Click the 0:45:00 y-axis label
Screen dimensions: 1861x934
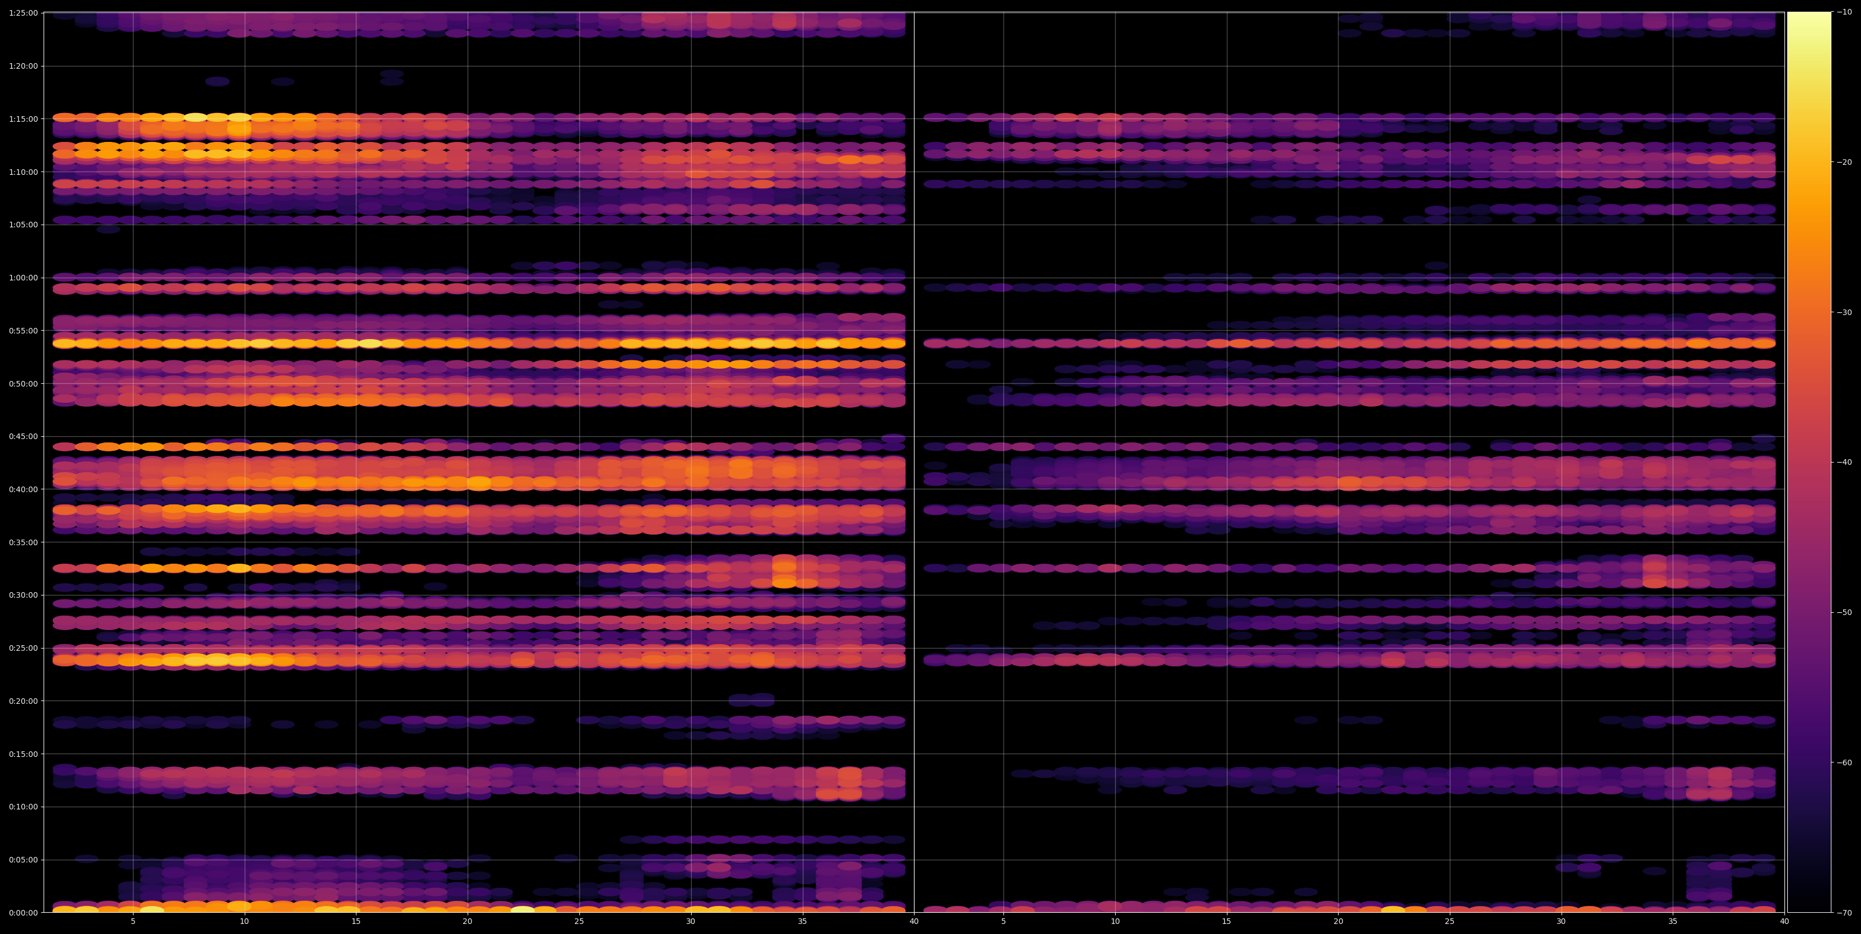click(23, 436)
